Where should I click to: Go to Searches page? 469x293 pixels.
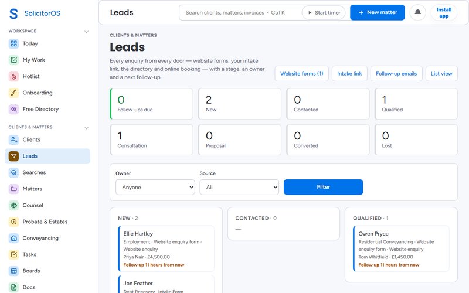coord(47,172)
